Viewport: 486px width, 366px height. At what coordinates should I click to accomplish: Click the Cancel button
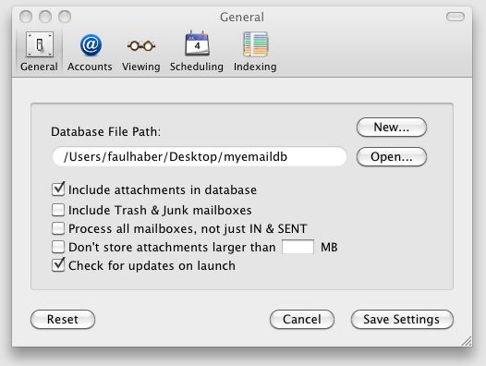[302, 319]
